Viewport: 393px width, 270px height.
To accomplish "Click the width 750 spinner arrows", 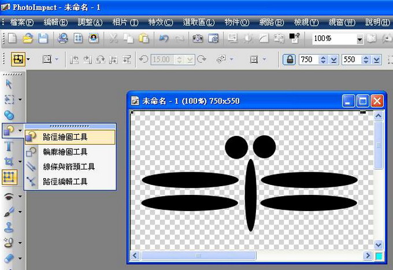I will [x=323, y=60].
